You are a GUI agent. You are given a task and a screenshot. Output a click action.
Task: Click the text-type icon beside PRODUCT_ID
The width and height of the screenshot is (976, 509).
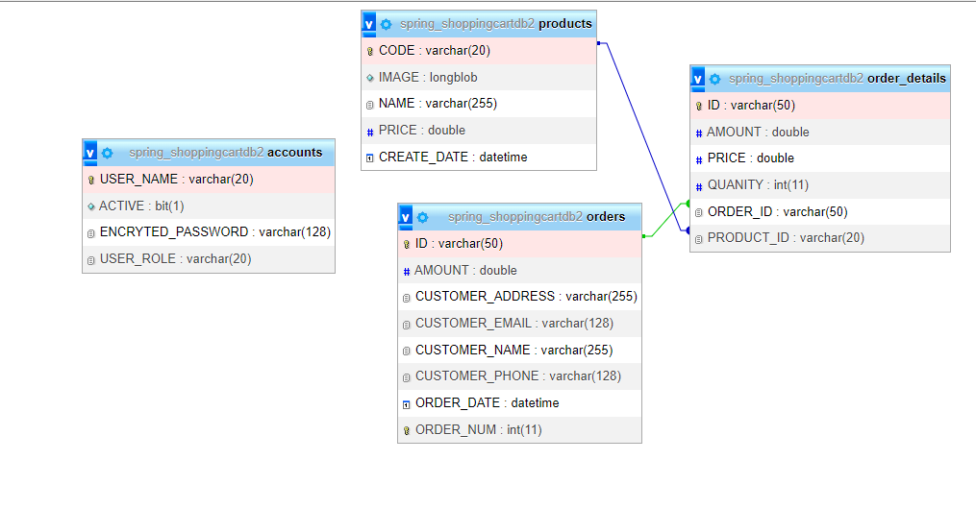698,238
